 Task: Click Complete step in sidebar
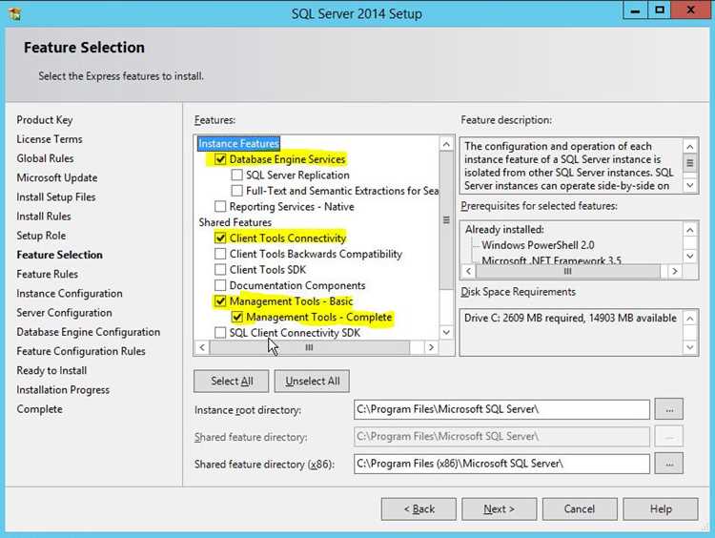click(40, 409)
